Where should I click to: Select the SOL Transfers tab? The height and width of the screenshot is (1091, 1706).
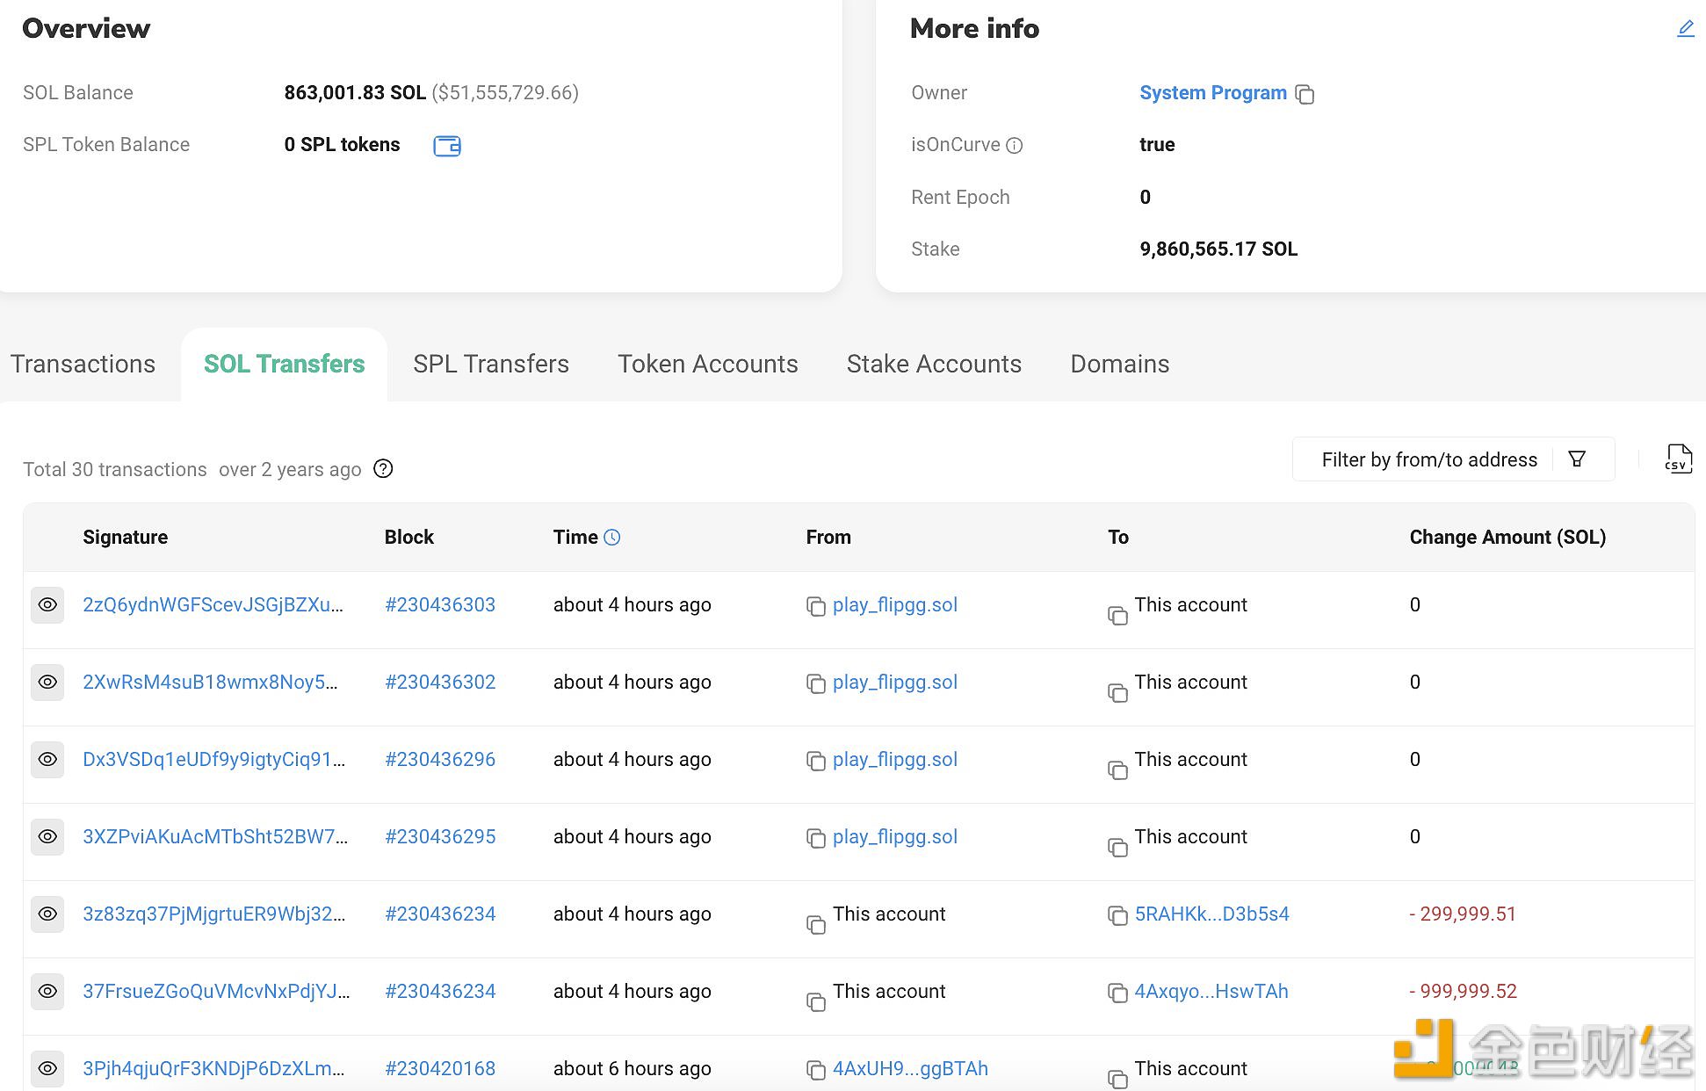tap(284, 364)
